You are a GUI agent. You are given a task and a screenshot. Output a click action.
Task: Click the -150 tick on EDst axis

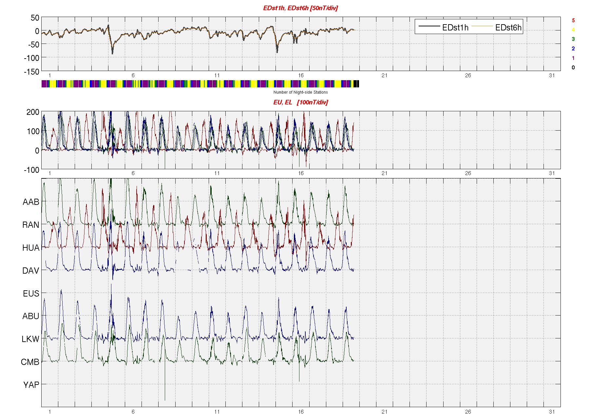click(31, 72)
